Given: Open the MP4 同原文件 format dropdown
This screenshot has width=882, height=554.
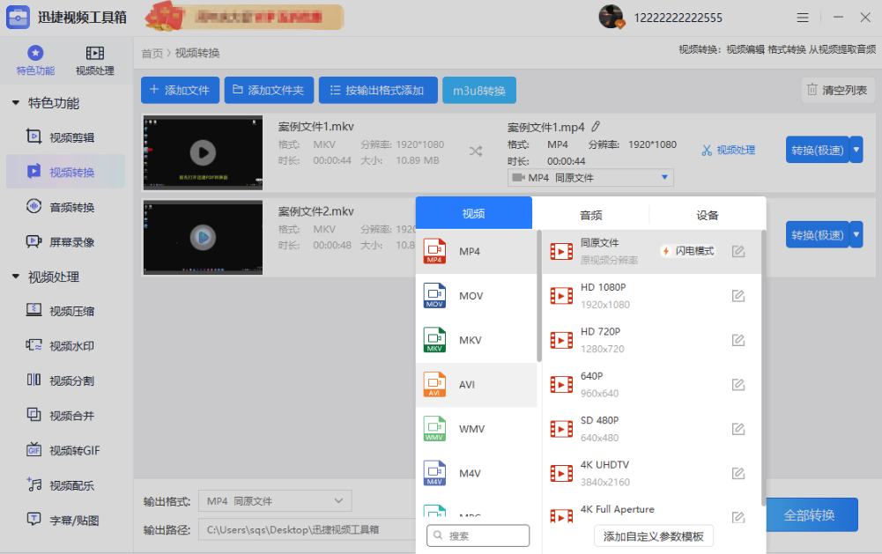Looking at the screenshot, I should coord(589,177).
